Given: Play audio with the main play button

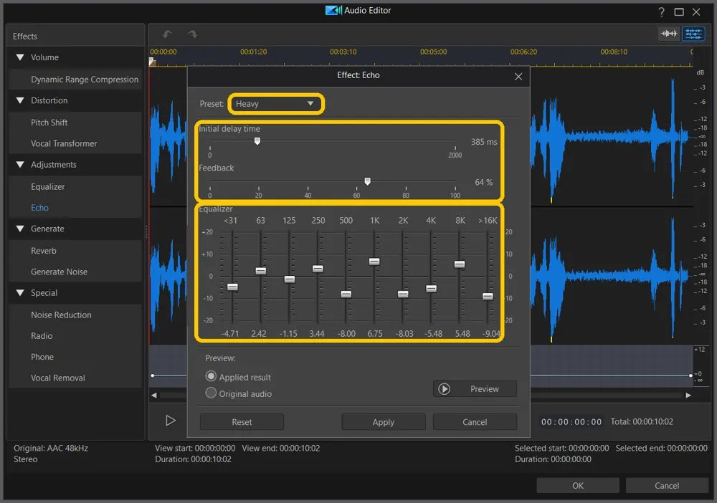Looking at the screenshot, I should coord(171,421).
